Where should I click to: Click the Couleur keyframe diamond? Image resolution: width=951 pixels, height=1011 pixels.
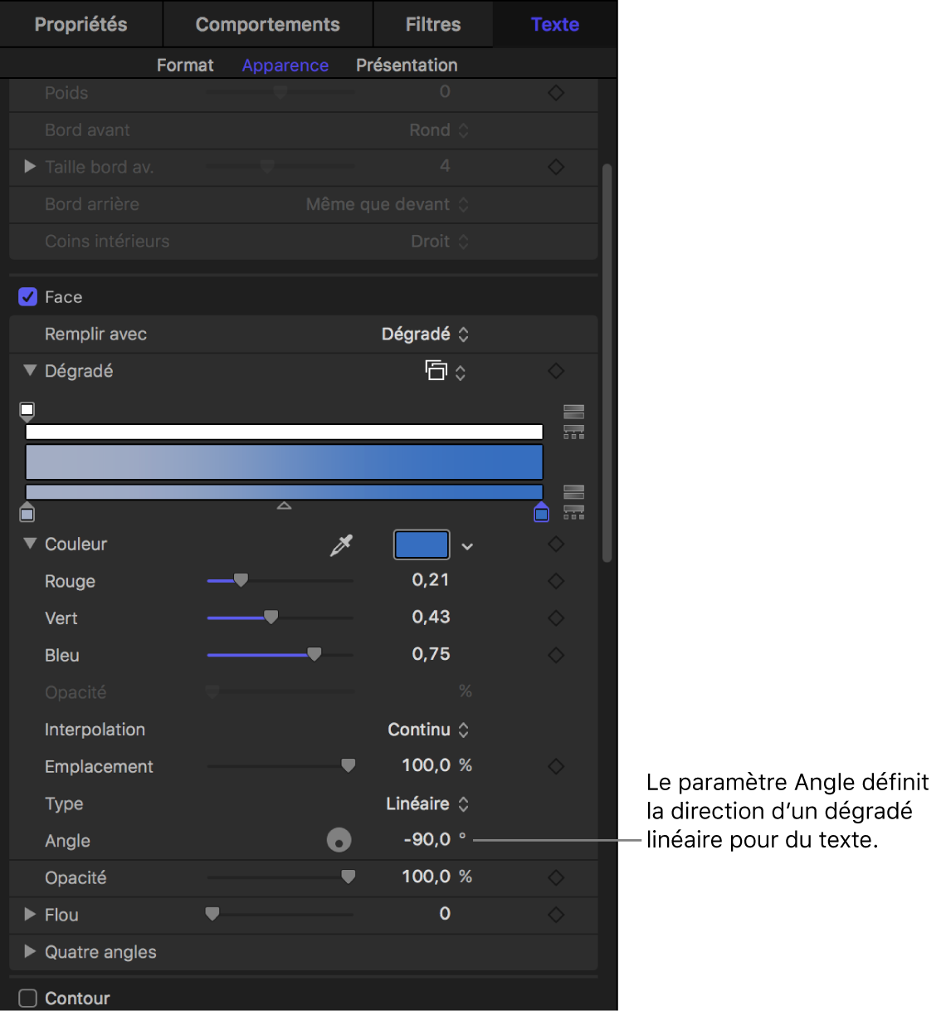[556, 545]
